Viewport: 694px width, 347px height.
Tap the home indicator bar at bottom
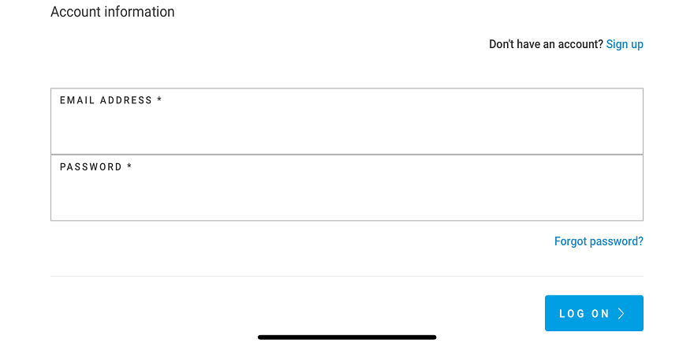[x=347, y=338]
